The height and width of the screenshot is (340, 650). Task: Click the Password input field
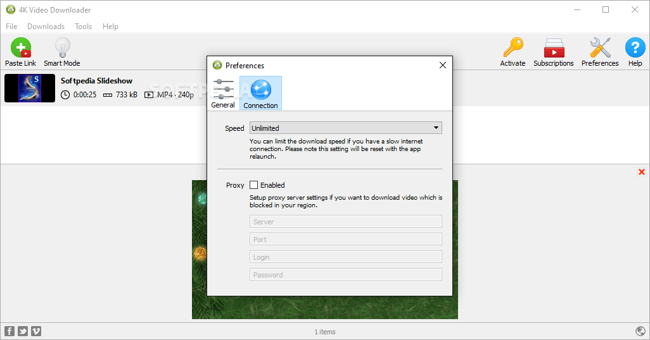pyautogui.click(x=346, y=275)
